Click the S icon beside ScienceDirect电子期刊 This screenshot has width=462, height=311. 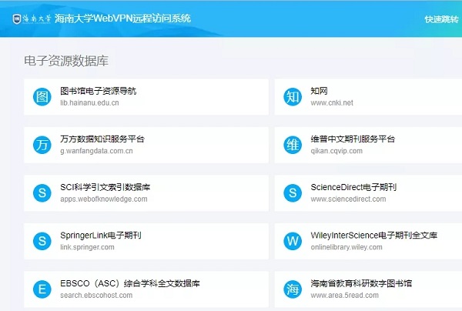pyautogui.click(x=293, y=193)
